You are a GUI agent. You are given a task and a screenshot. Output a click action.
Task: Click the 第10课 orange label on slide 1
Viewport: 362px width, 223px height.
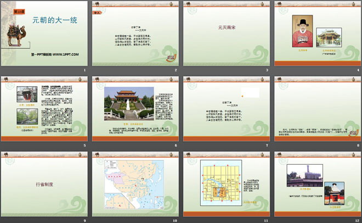click(x=19, y=12)
